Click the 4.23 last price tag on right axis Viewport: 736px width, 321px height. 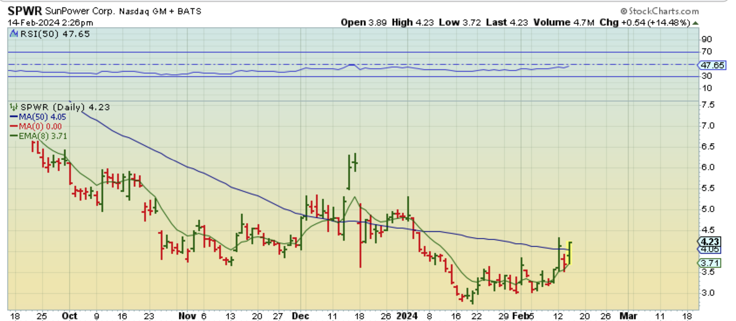pos(710,242)
